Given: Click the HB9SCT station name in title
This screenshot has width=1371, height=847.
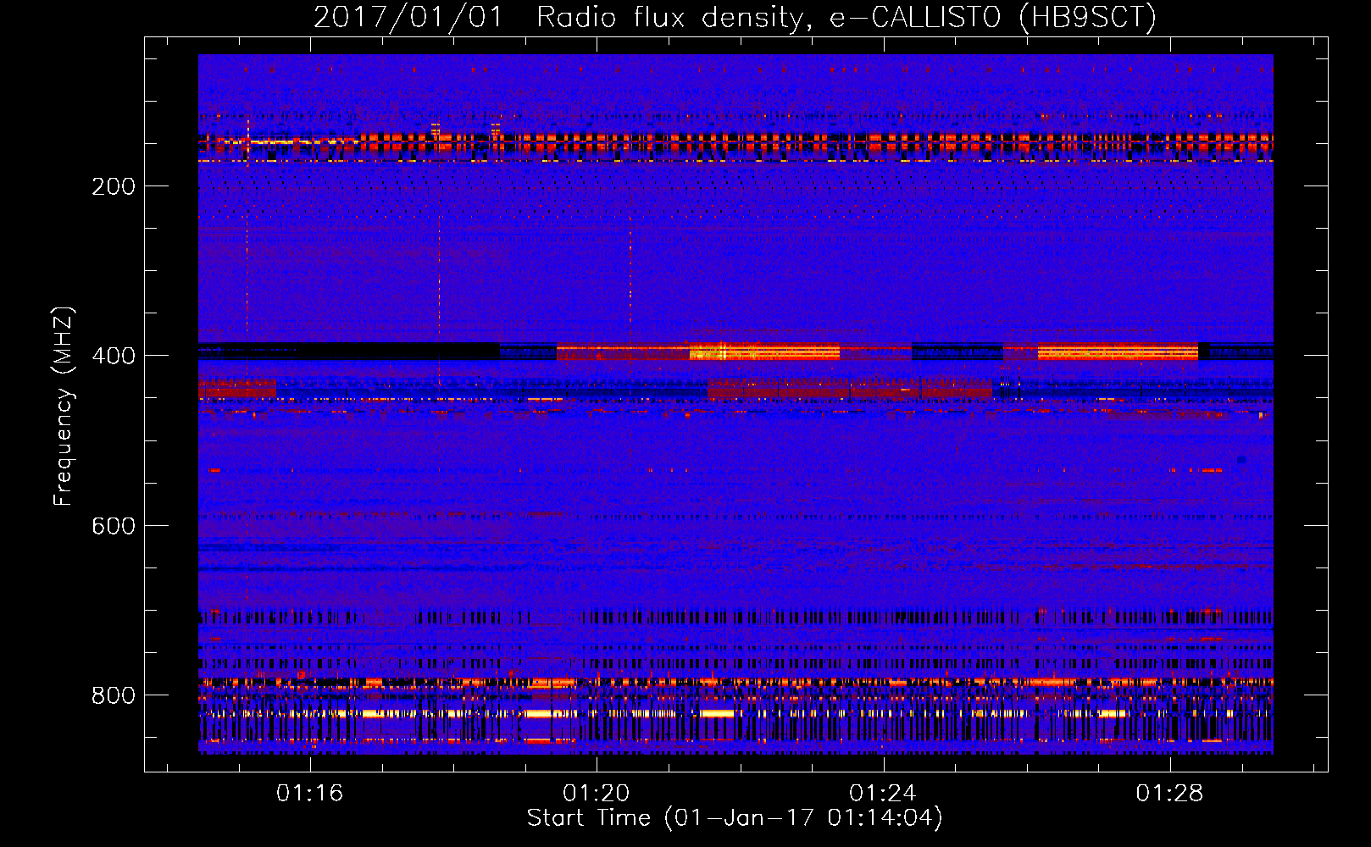Looking at the screenshot, I should click(x=1086, y=17).
